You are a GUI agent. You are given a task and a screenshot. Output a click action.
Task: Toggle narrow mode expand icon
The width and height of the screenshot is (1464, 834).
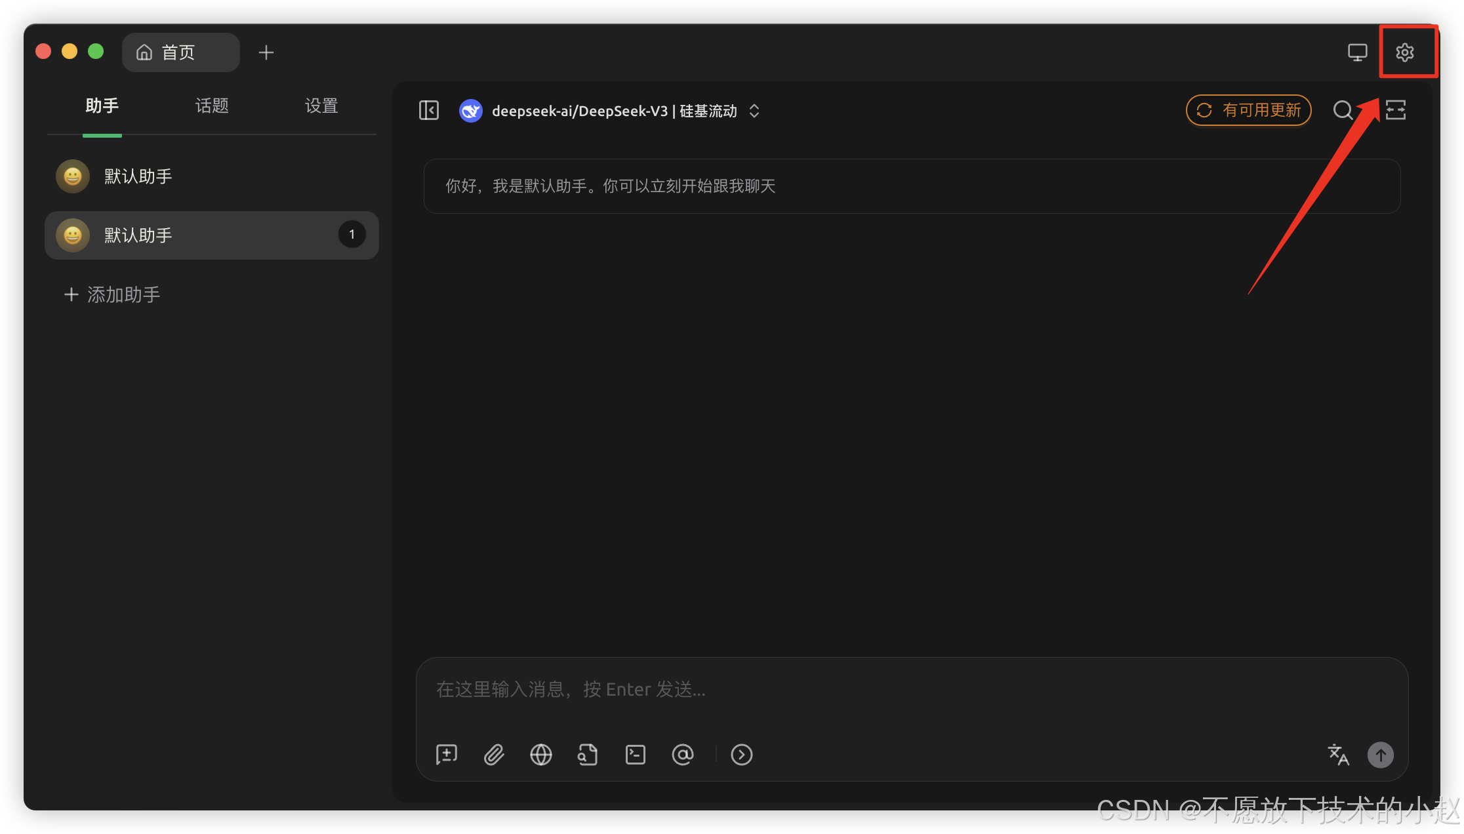(x=1395, y=110)
